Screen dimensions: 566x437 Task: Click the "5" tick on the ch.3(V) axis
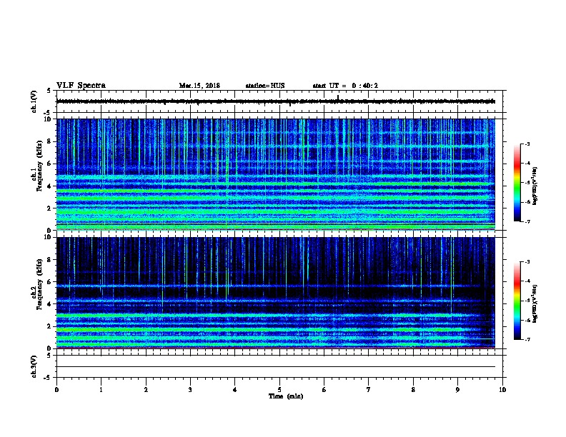click(49, 356)
